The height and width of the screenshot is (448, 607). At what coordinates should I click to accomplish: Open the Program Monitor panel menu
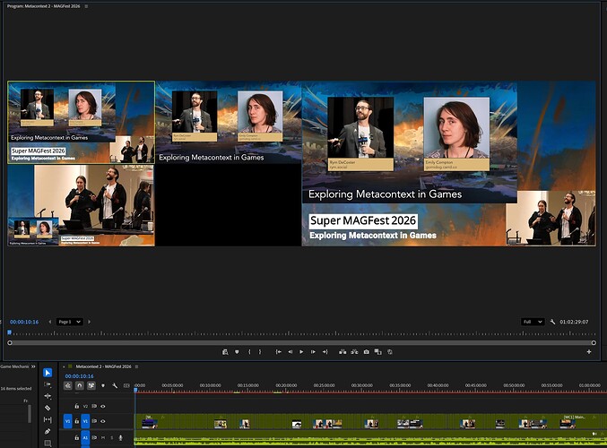point(86,6)
